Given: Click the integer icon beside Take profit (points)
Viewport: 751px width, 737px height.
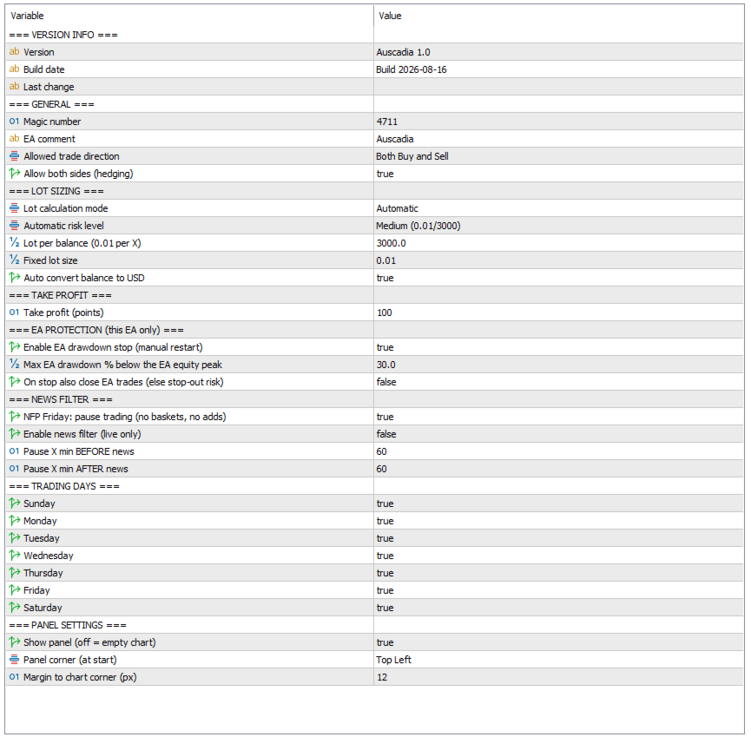Looking at the screenshot, I should pyautogui.click(x=15, y=313).
